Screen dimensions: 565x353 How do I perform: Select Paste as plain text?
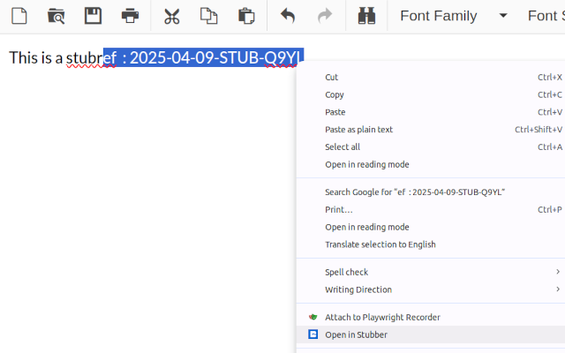[431, 130]
